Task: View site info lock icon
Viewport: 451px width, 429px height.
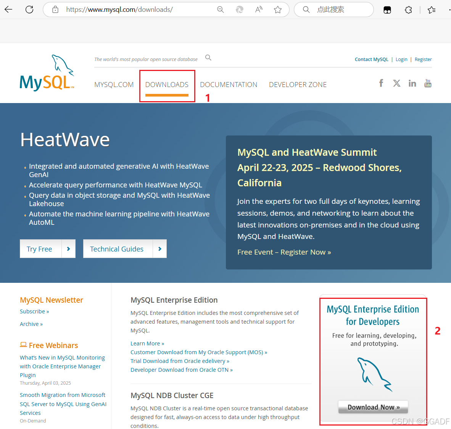Action: [55, 10]
